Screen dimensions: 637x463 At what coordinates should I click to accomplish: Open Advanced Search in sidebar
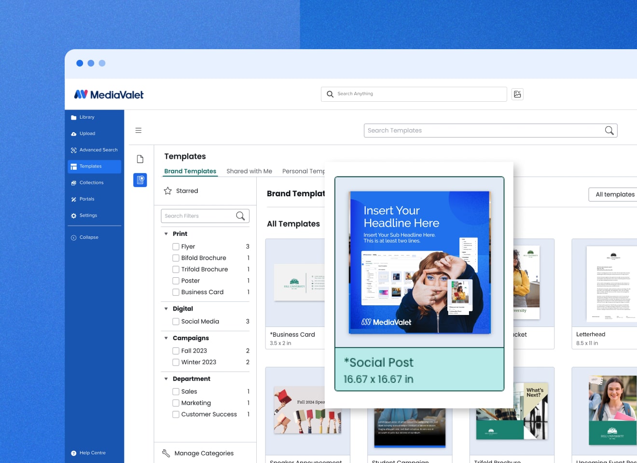click(x=94, y=150)
